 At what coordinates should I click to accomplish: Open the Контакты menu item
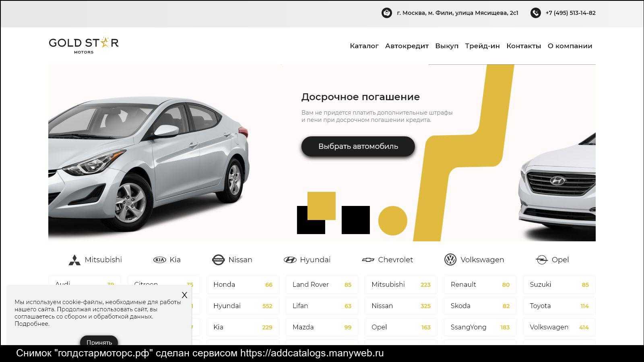(x=524, y=46)
